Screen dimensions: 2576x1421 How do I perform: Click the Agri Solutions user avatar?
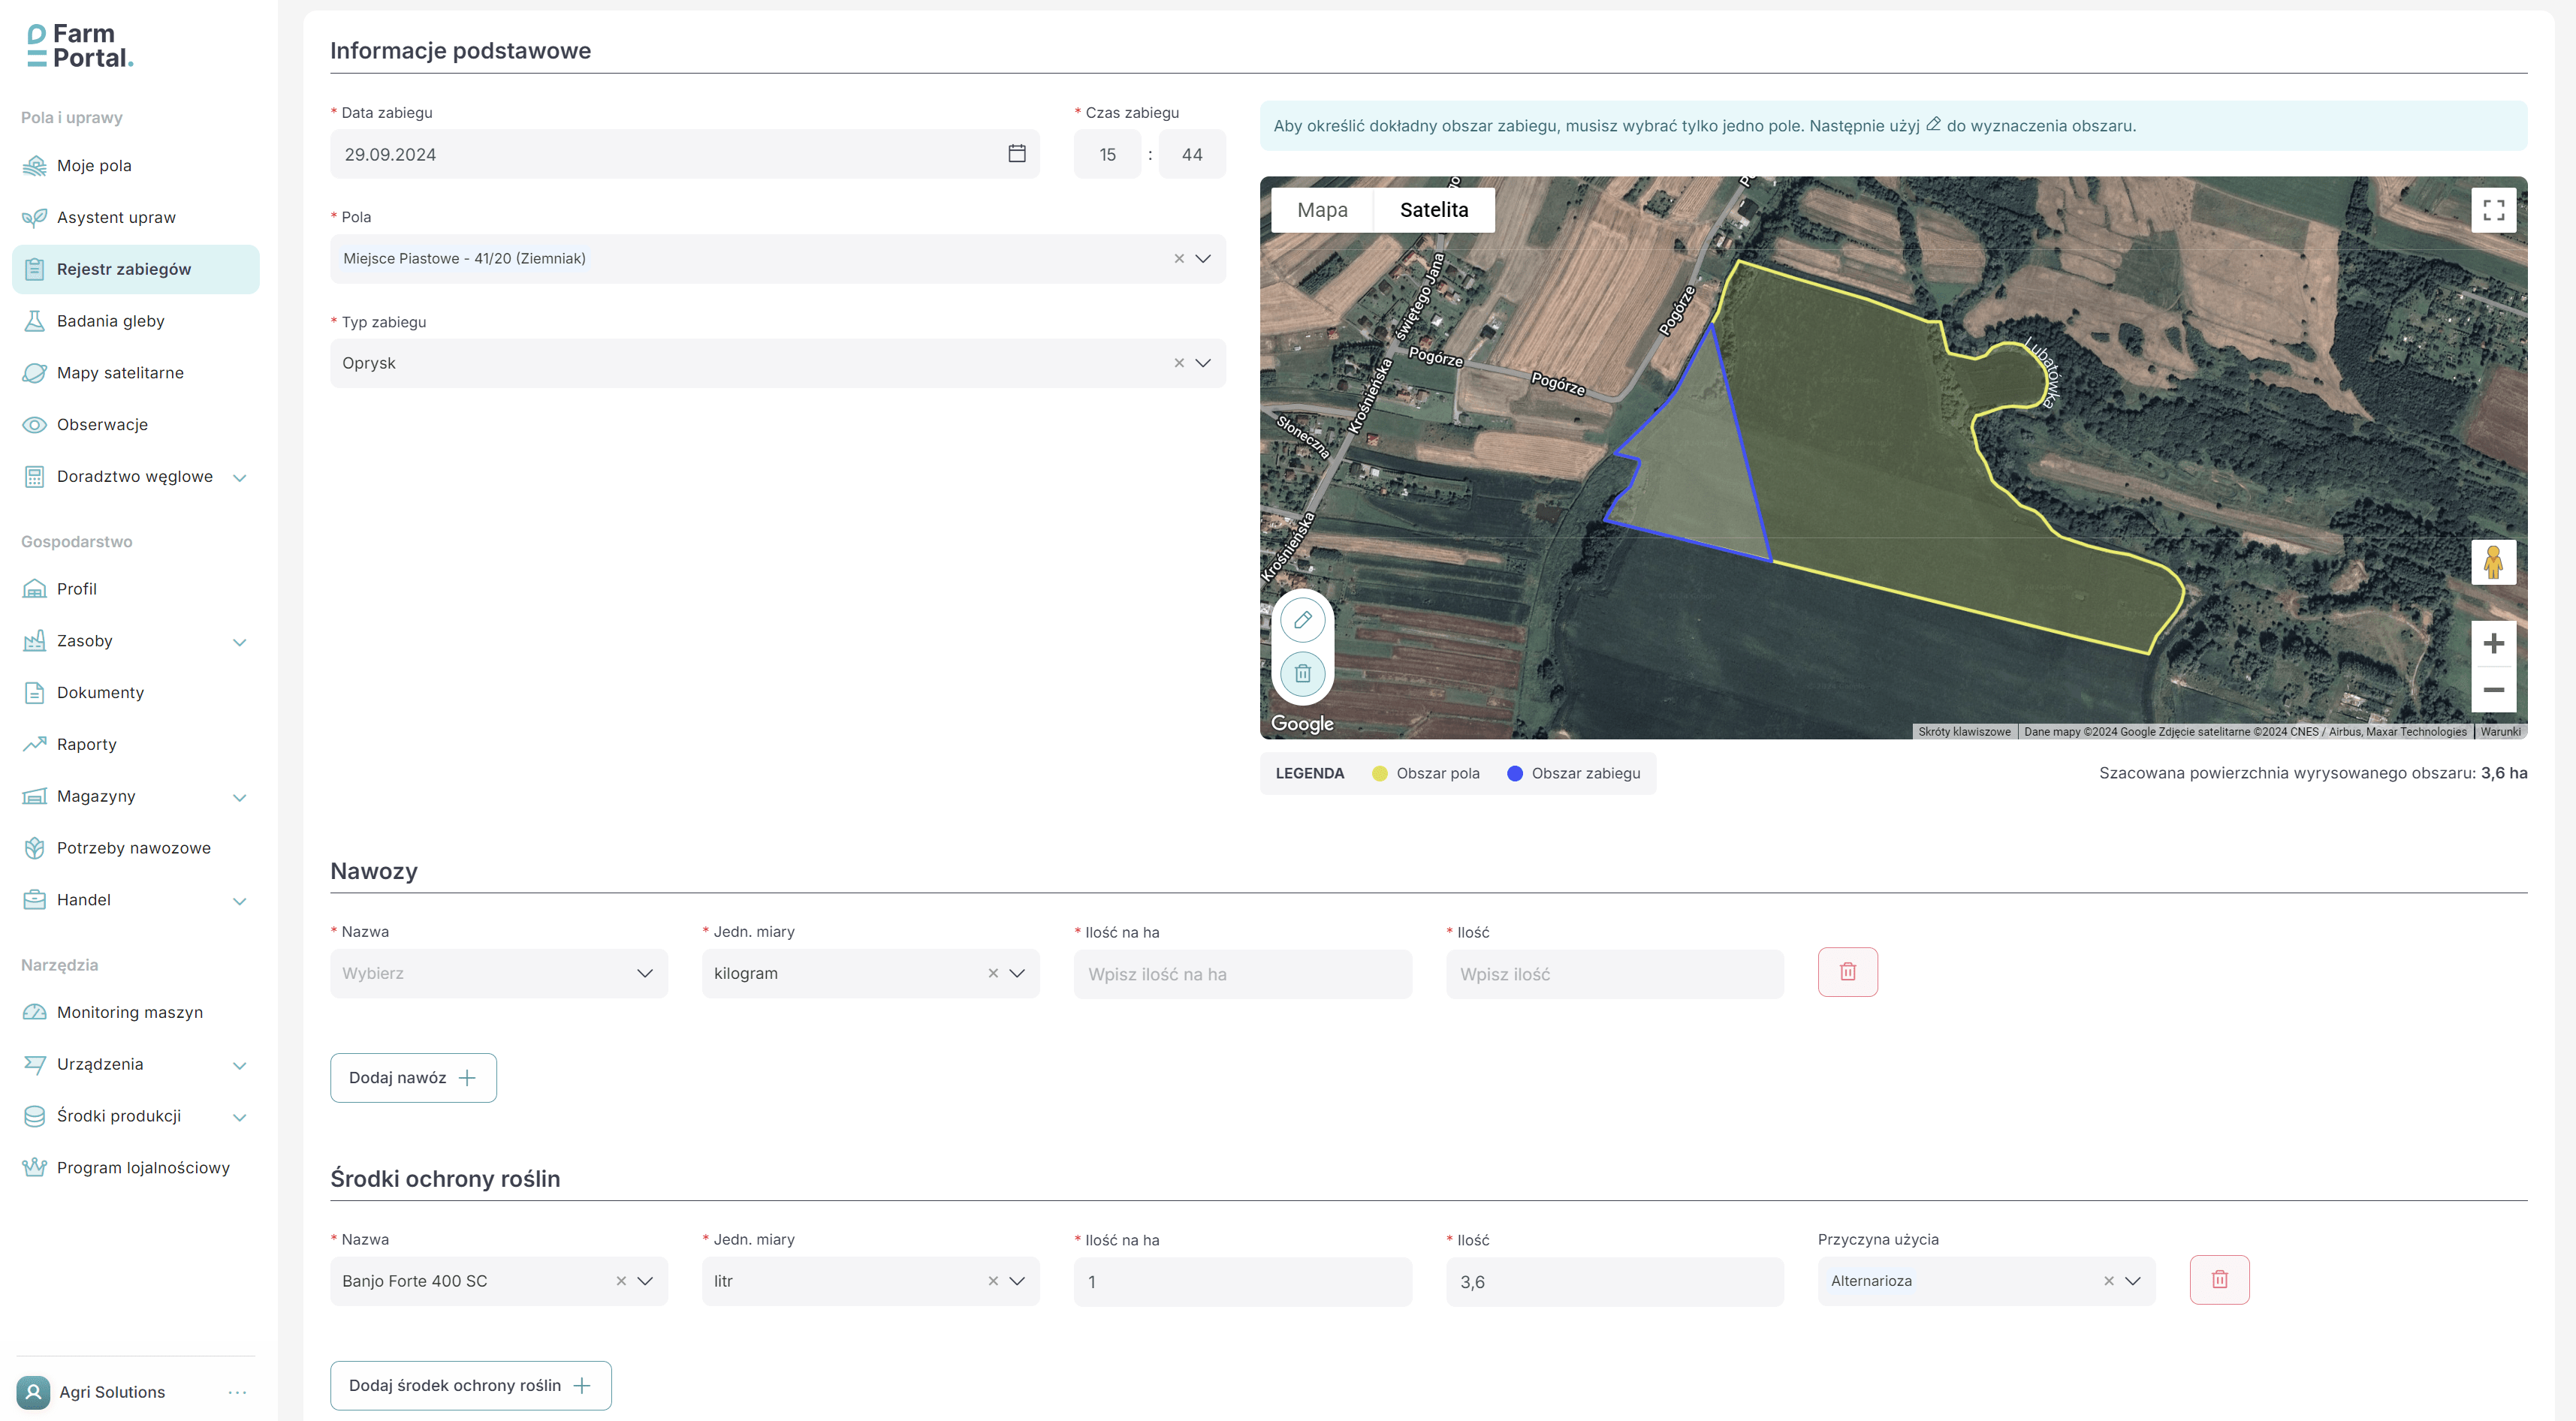pyautogui.click(x=33, y=1392)
